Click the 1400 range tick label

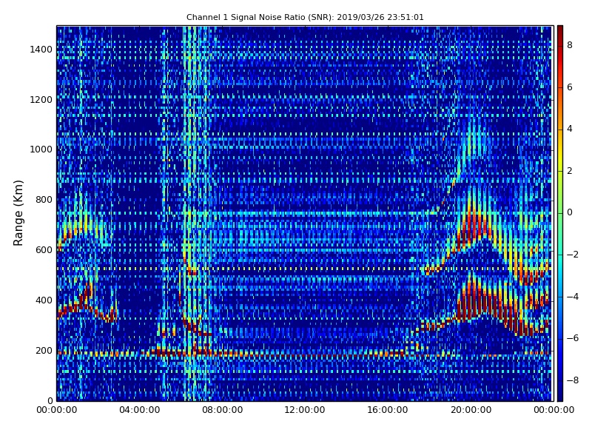pyautogui.click(x=41, y=50)
